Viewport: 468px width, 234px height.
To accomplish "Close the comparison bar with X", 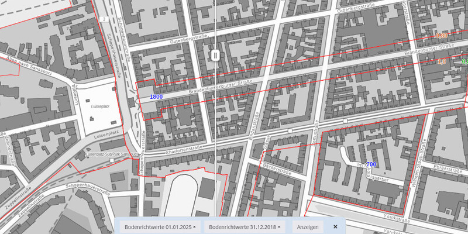I will point(335,227).
